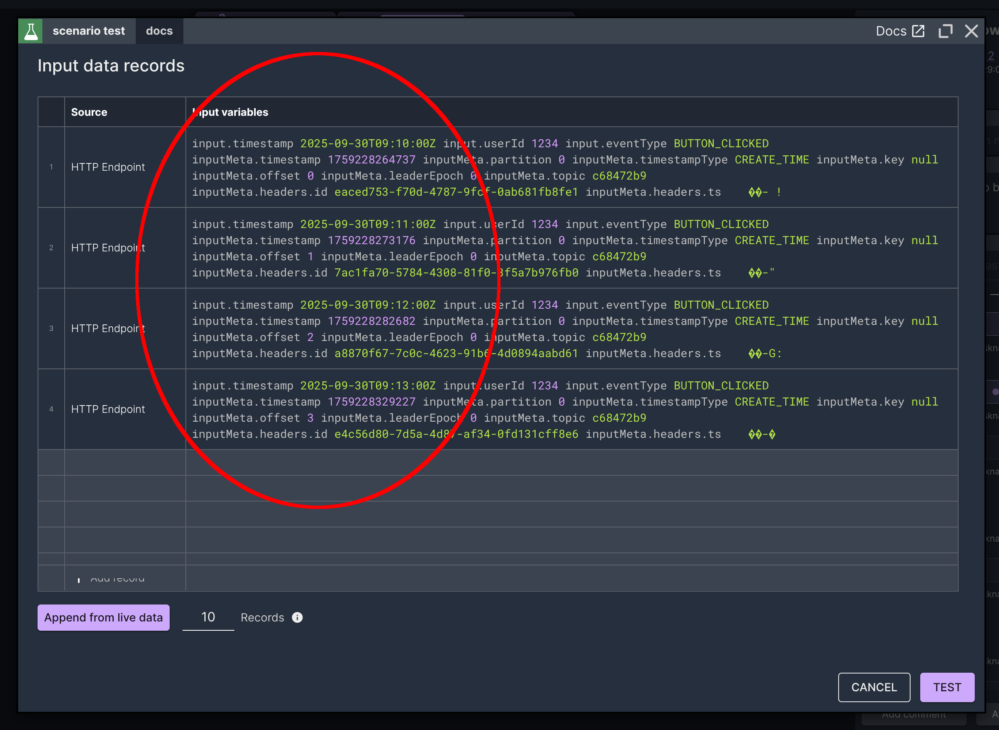
Task: Click the Source column header
Action: (89, 112)
